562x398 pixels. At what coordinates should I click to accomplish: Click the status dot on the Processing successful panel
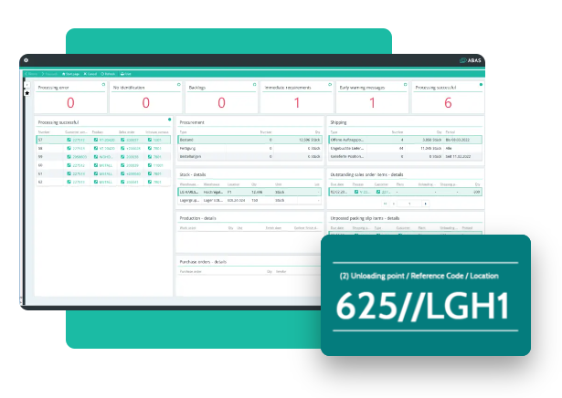click(x=170, y=120)
